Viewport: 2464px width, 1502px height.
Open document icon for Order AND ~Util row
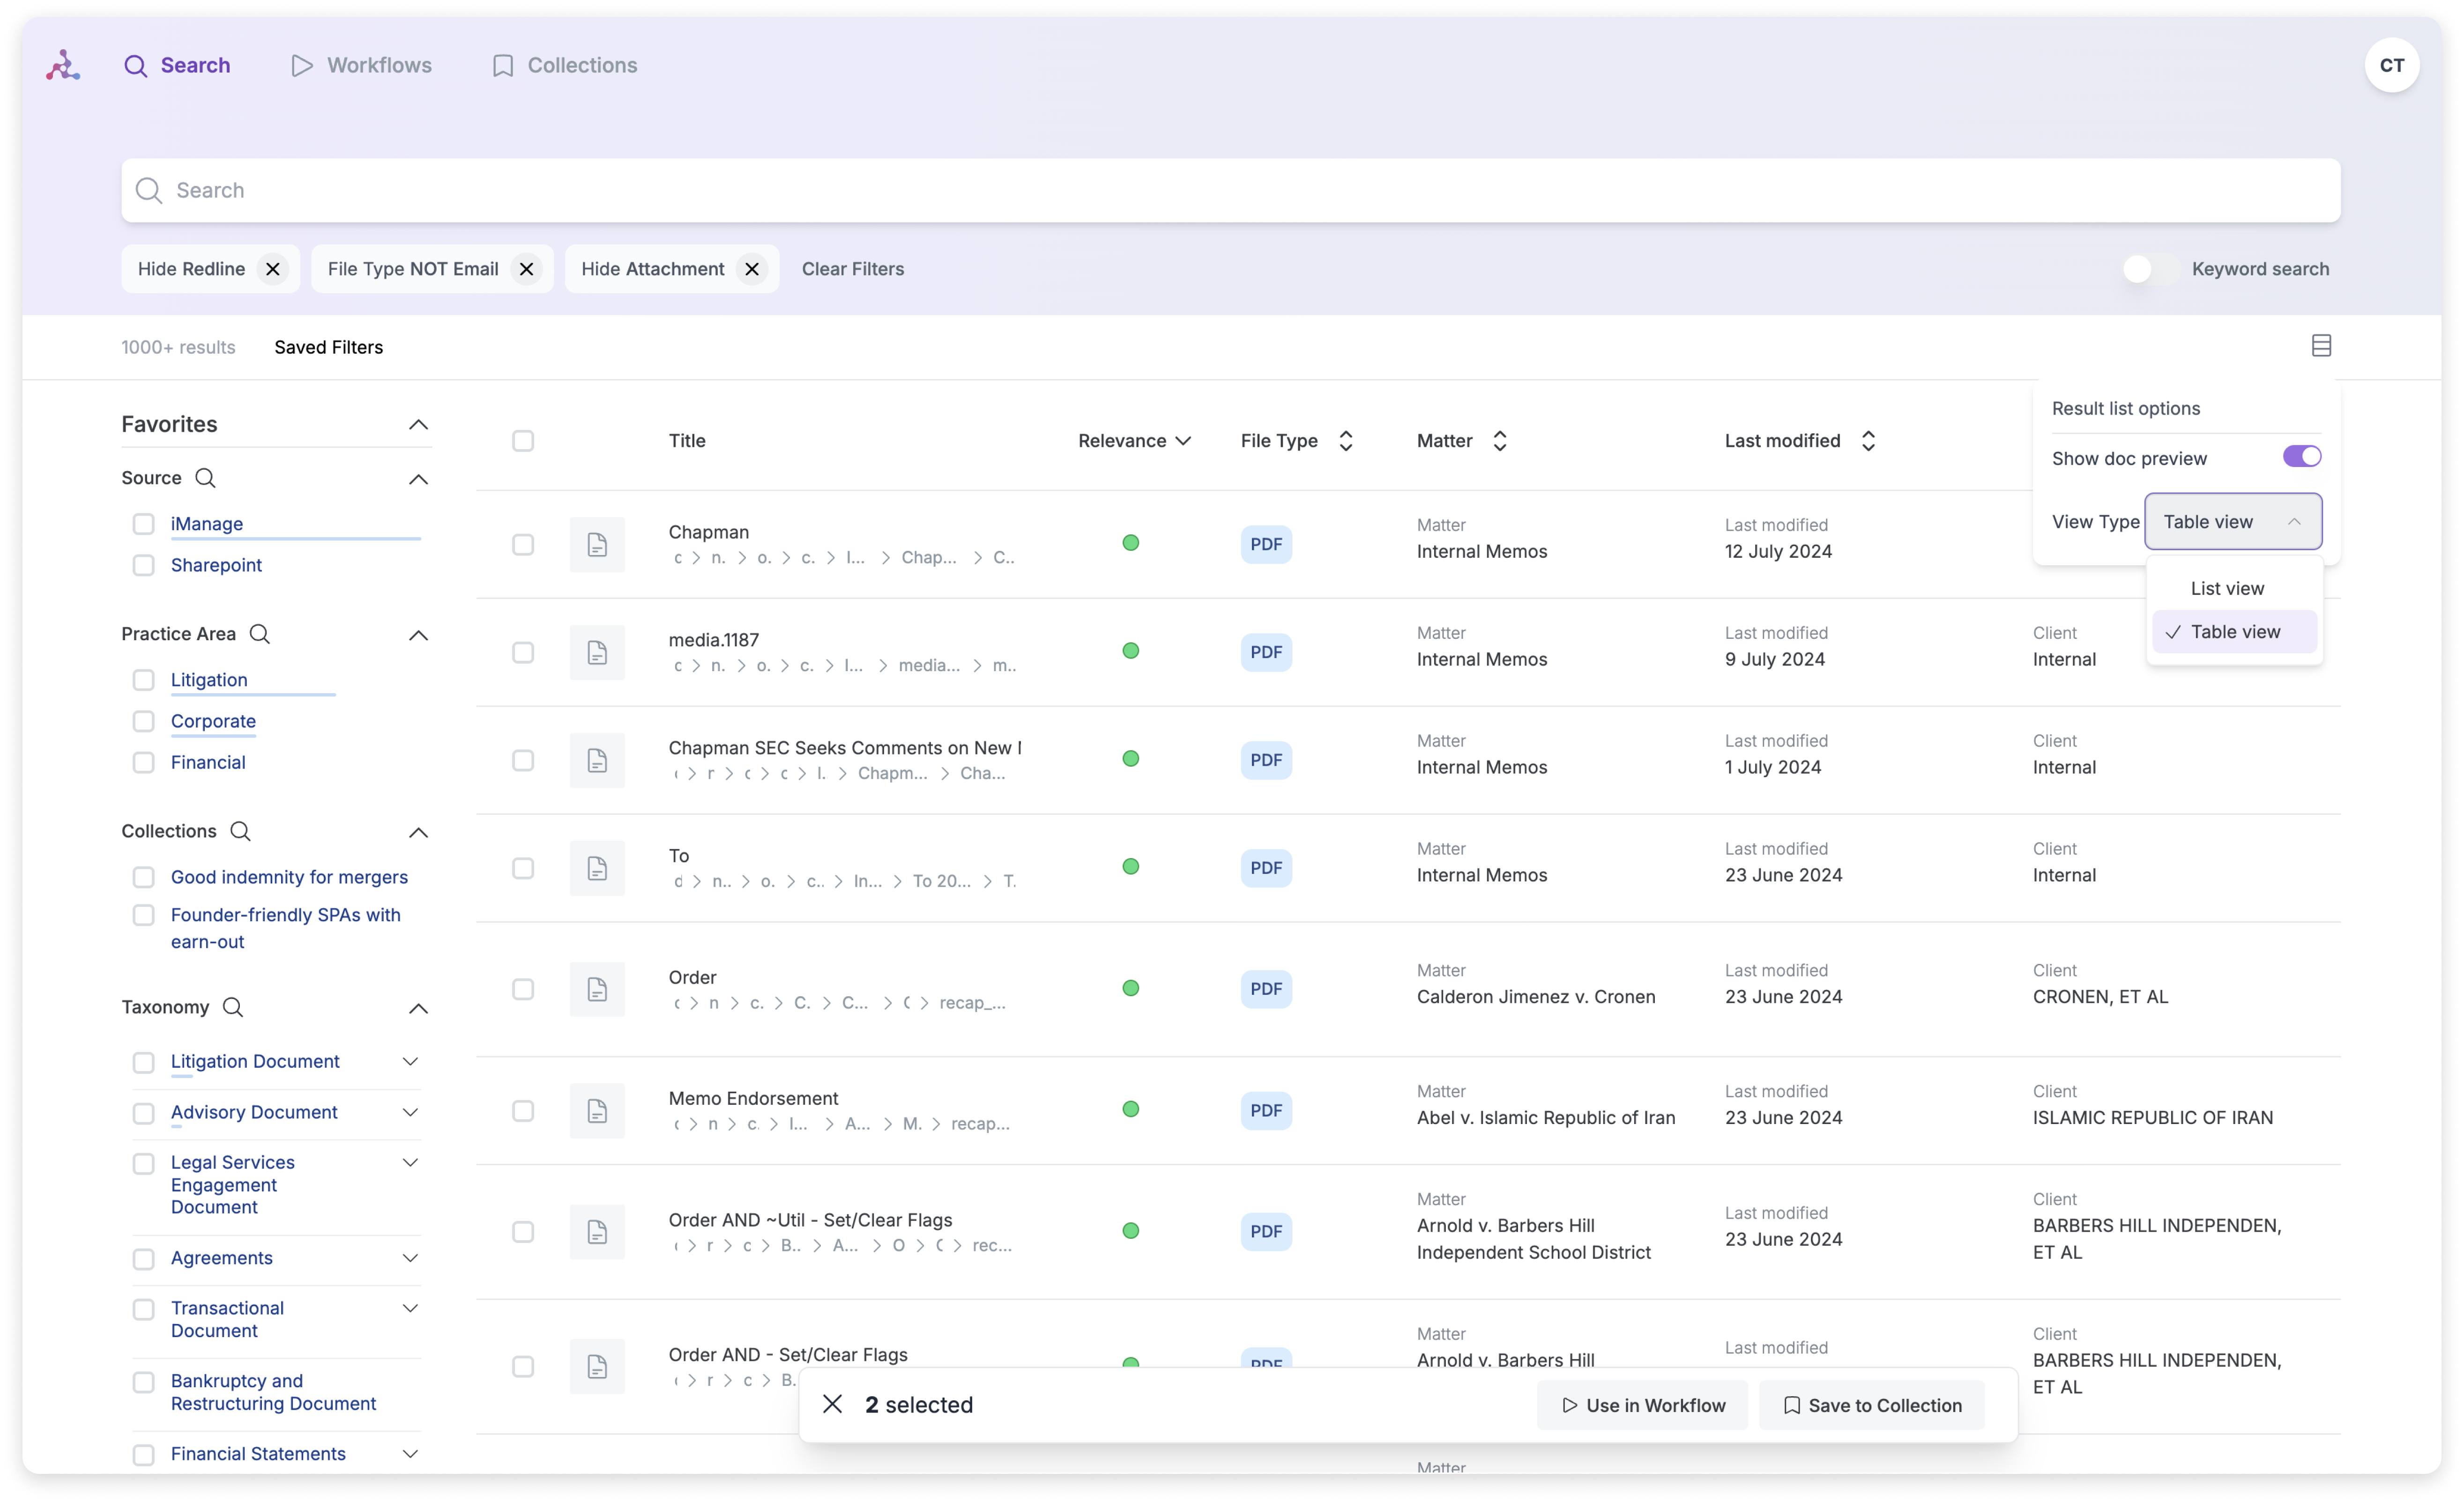(x=597, y=1232)
